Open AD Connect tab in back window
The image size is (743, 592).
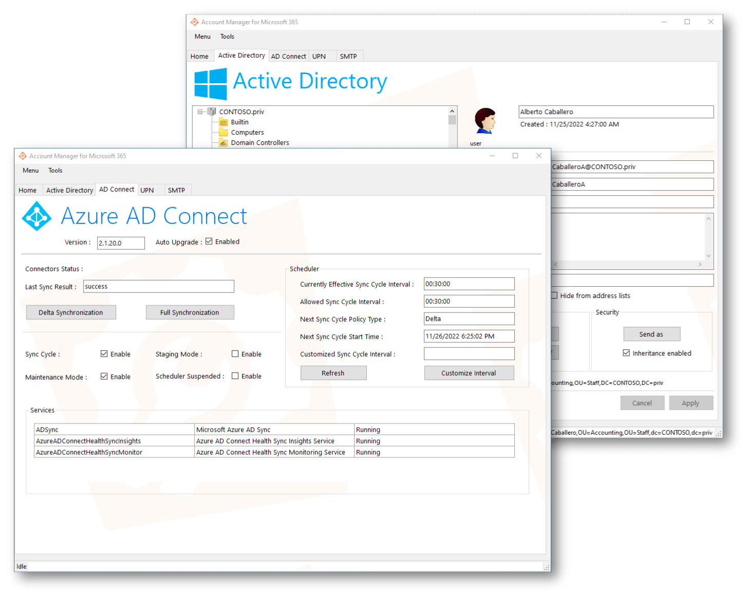(x=288, y=57)
